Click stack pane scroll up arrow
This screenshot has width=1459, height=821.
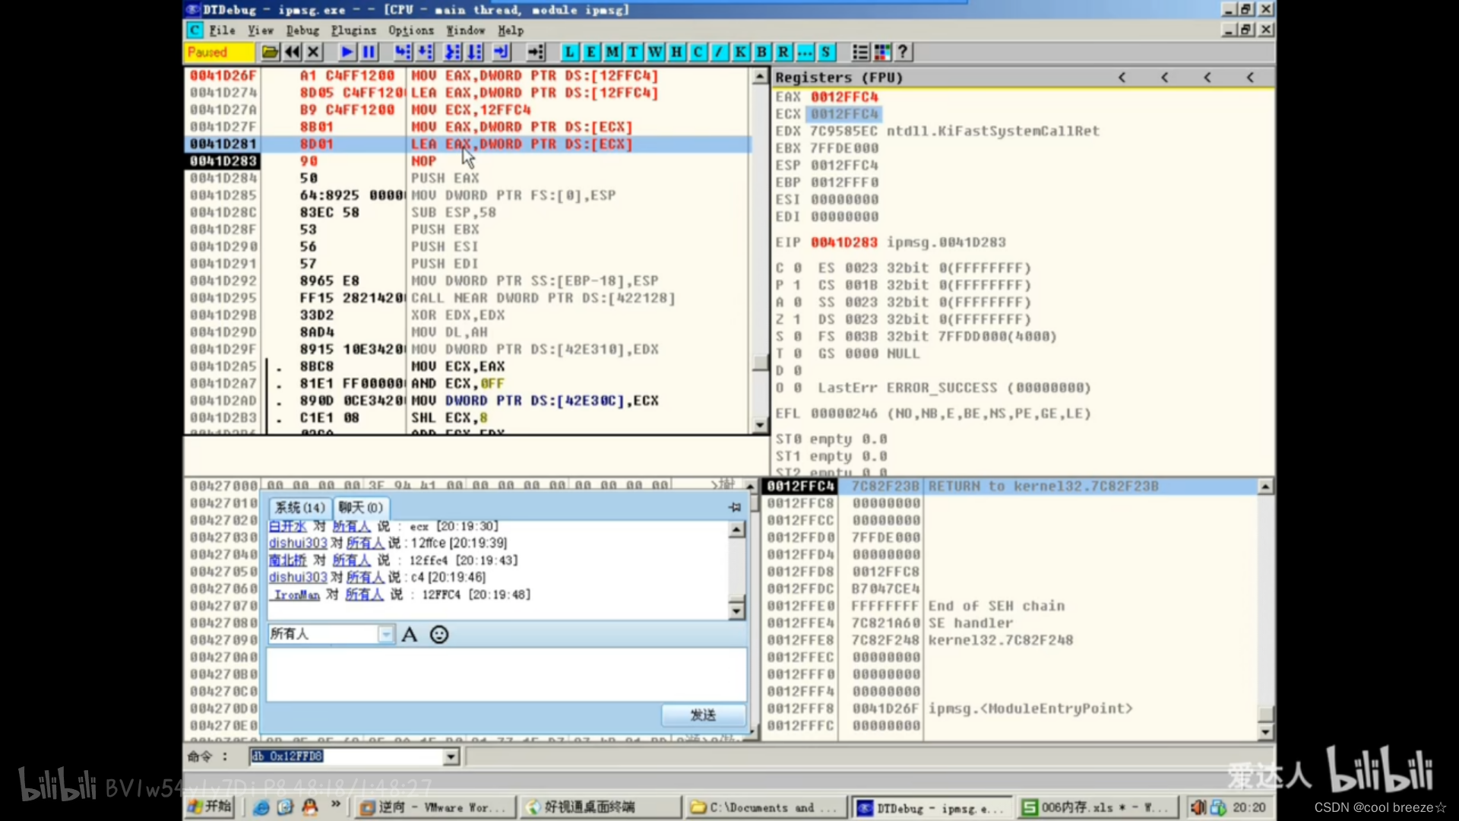pyautogui.click(x=1265, y=487)
